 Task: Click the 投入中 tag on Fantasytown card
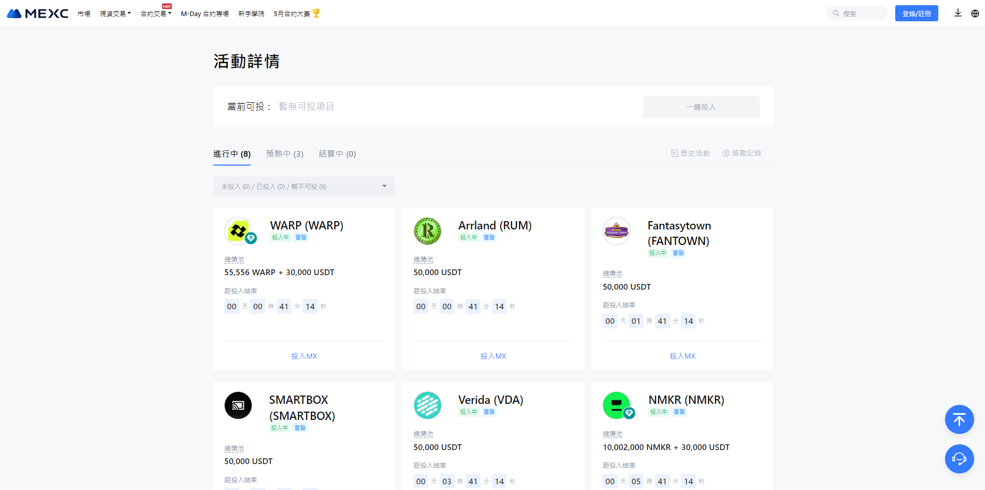coord(658,253)
